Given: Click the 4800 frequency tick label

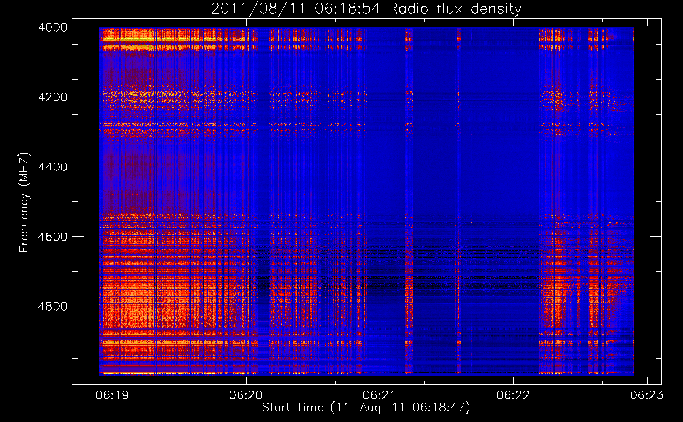Looking at the screenshot, I should [53, 306].
